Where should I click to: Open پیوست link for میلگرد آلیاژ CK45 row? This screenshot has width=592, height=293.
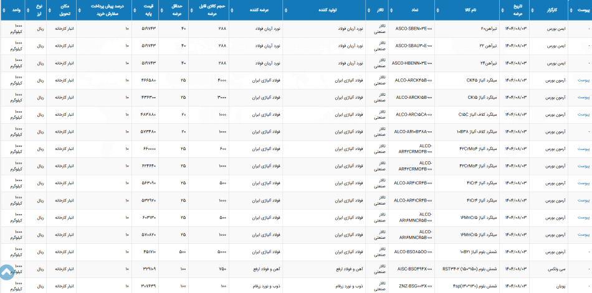(x=583, y=80)
